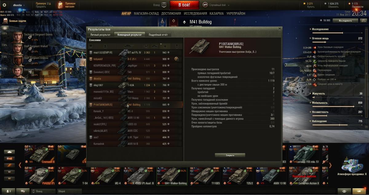Expand the "Огневая мощь" section
Image resolution: width=369 pixels, height=195 pixels.
(x=320, y=38)
